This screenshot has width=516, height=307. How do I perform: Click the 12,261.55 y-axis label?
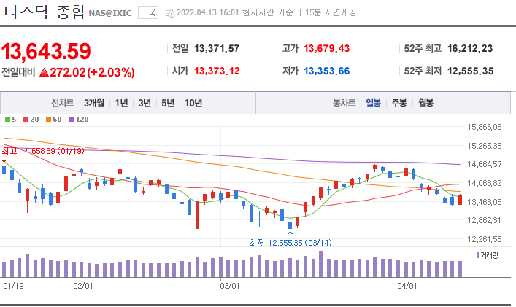pos(485,239)
